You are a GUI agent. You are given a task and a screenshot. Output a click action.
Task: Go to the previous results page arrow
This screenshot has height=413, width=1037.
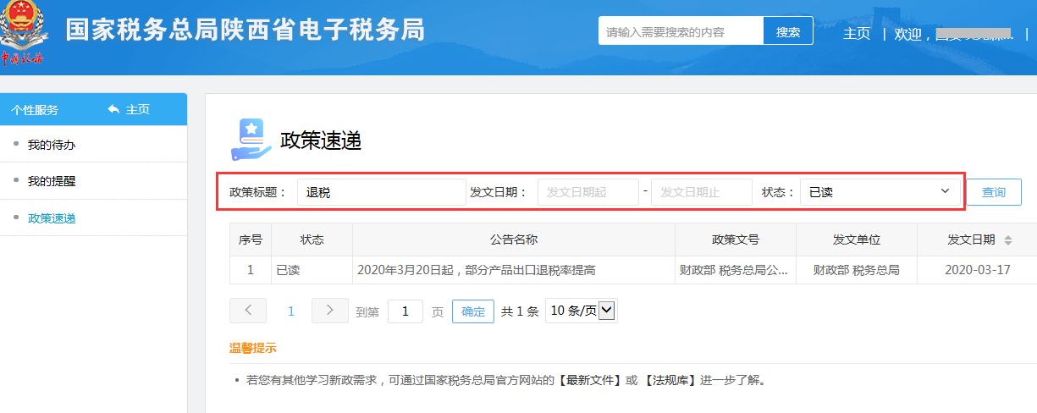tap(248, 311)
